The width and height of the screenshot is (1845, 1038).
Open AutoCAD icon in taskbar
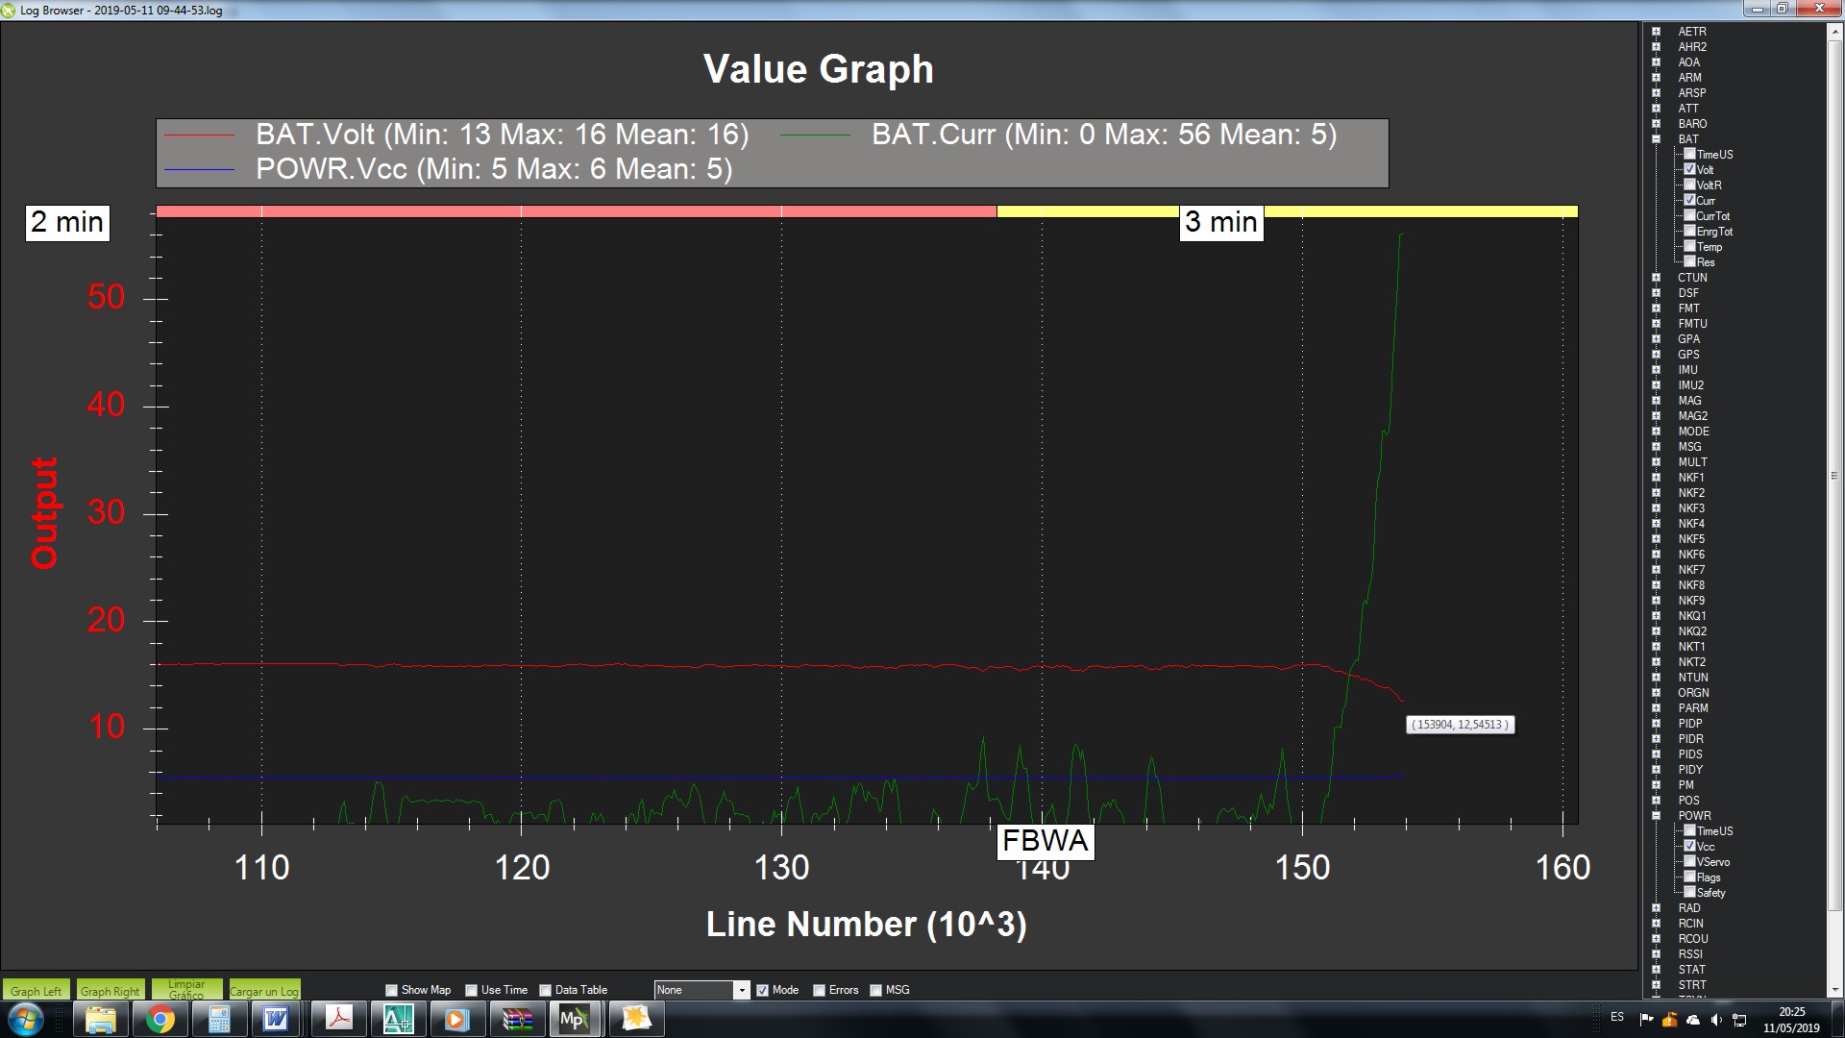click(x=397, y=1019)
